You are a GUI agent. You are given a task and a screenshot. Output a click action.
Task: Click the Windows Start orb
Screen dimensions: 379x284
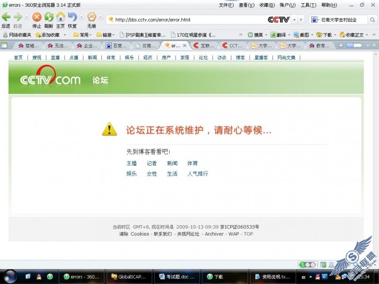tap(10, 277)
